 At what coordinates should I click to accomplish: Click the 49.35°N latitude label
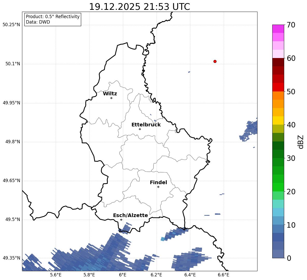click(11, 258)
